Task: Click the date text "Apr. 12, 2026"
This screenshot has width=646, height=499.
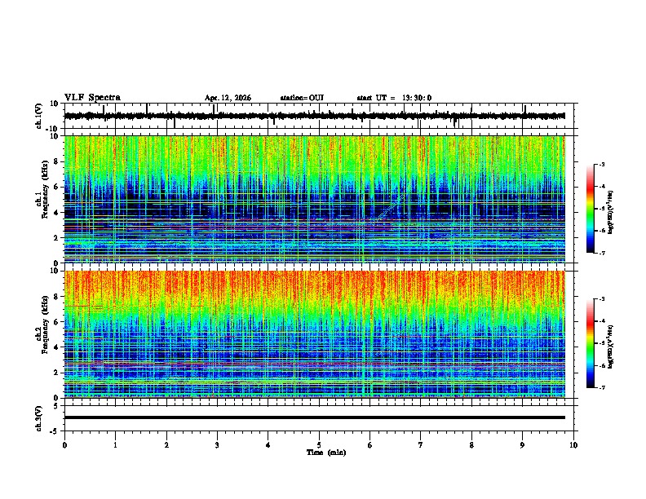Action: point(228,98)
